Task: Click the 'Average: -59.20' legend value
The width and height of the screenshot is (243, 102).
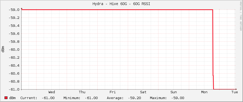Action: [124, 98]
